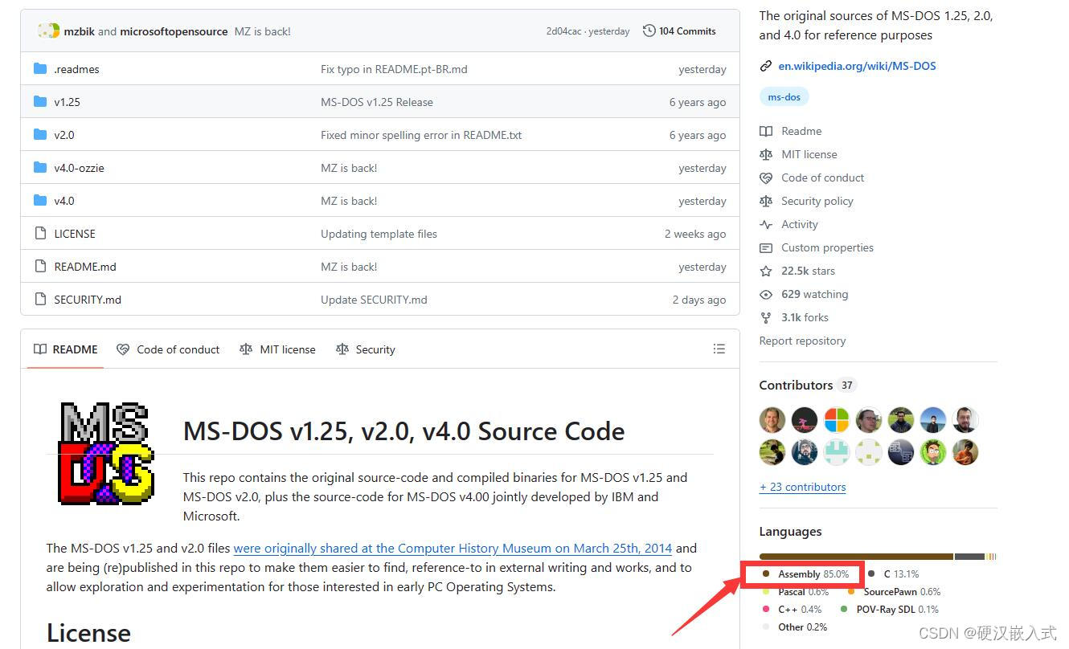Click the Microsoft logo contributor avatar

(836, 420)
